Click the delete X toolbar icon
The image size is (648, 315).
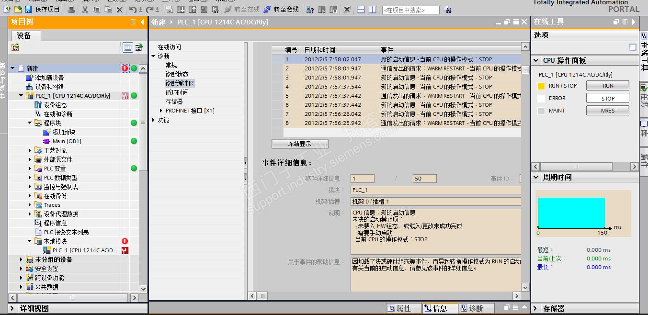120,9
